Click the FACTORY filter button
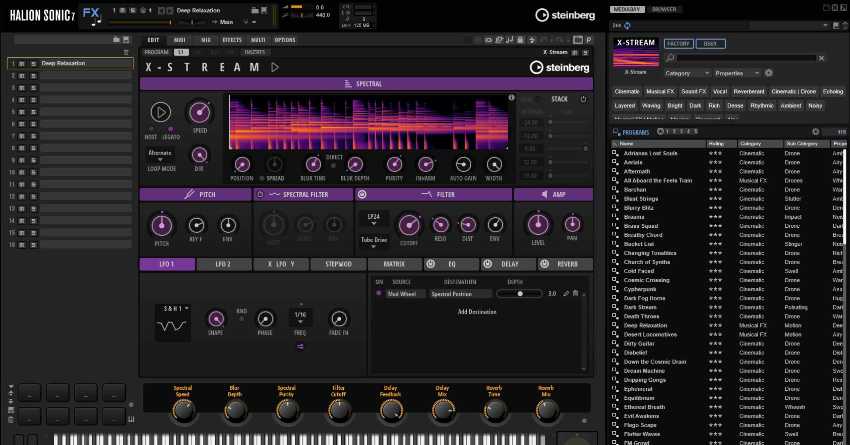The height and width of the screenshot is (445, 850). 678,44
